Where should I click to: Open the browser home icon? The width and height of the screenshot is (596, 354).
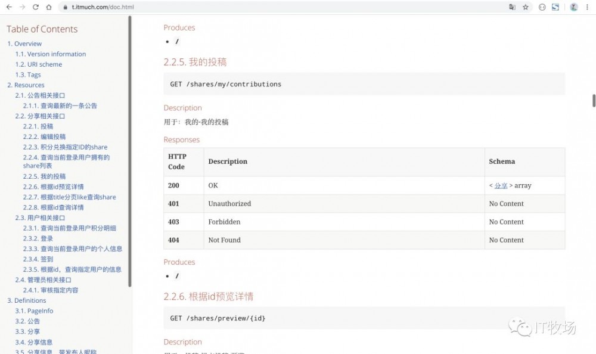pos(49,7)
